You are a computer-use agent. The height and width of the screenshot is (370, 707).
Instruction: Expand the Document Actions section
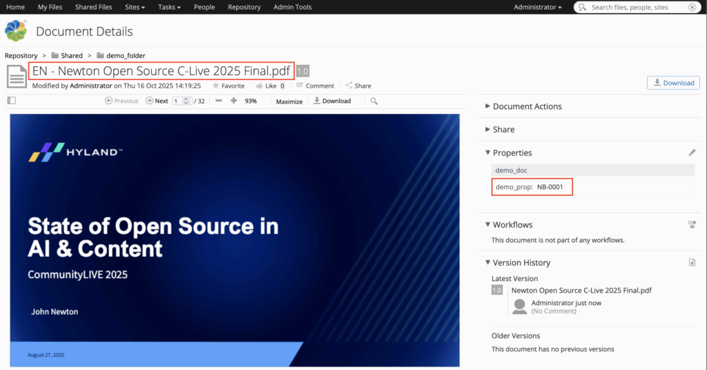pos(527,106)
